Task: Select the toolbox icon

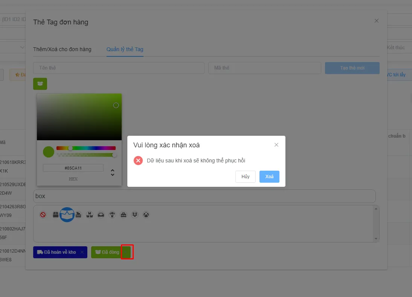Action: click(x=124, y=215)
